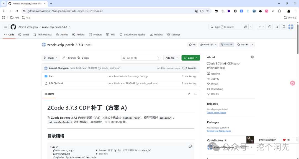Click the Pin repository button
Image resolution: width=299 pixels, height=159 pixels.
192,45
